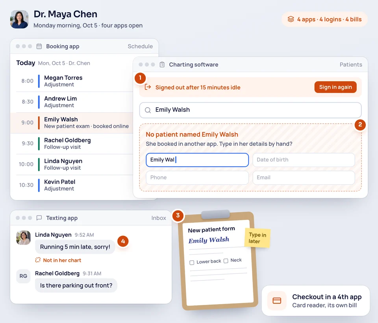This screenshot has height=323, width=378.
Task: Click the Rachel Goldberg sender name in Texting app
Action: 57,273
